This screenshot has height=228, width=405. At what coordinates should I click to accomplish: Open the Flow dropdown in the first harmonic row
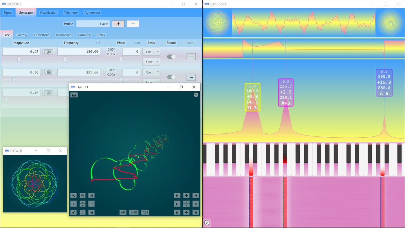click(151, 62)
